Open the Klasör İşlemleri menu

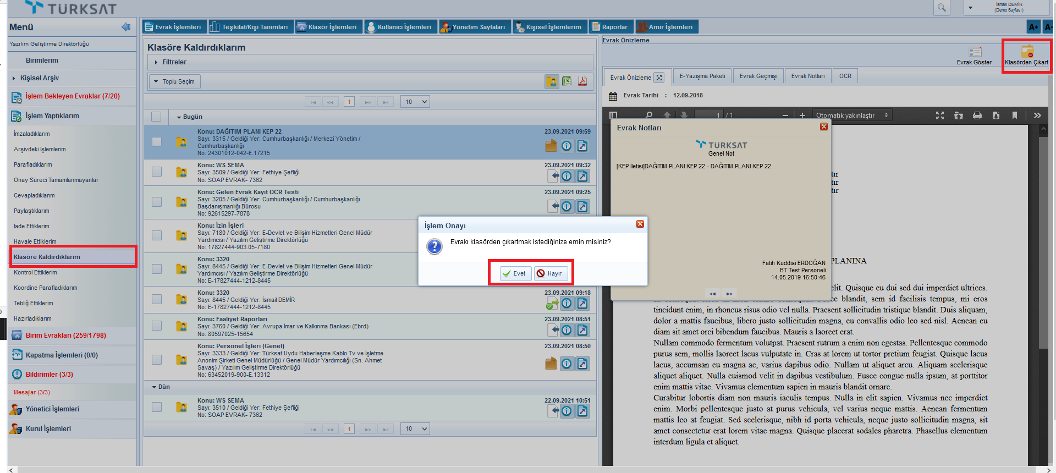pyautogui.click(x=328, y=27)
